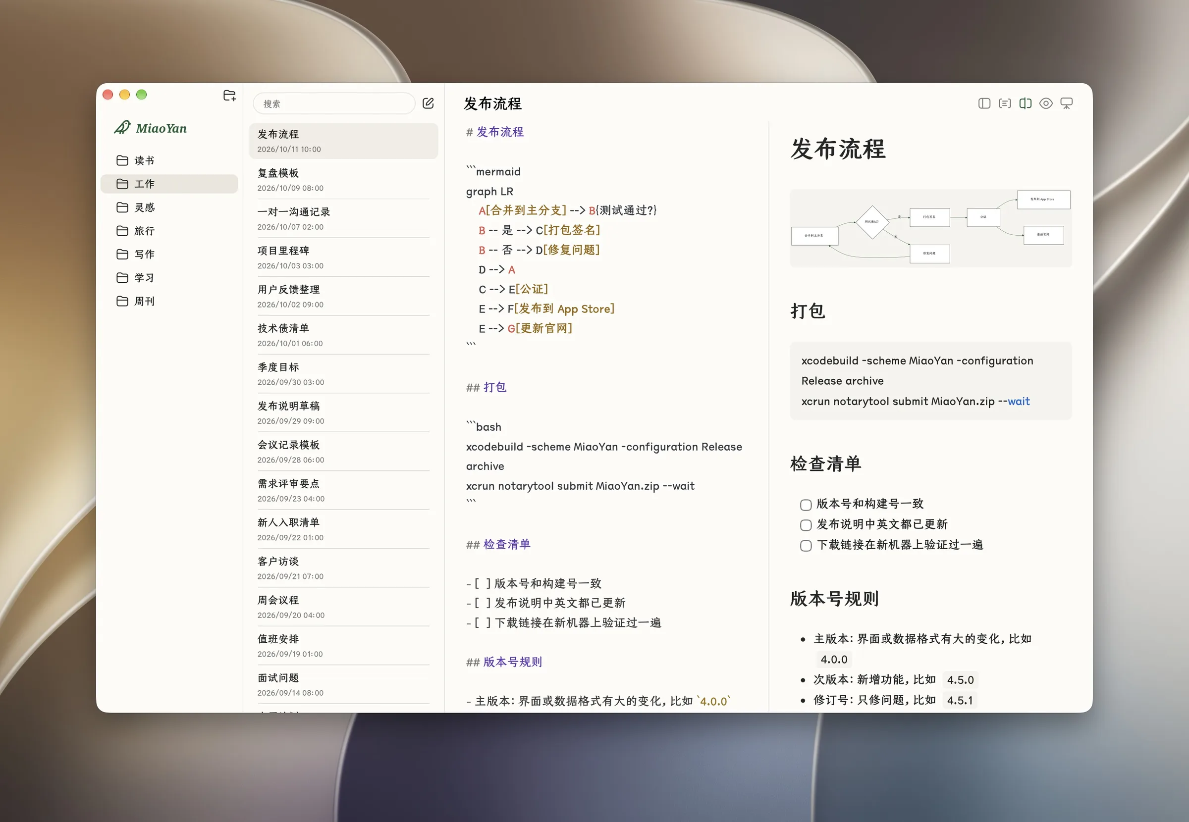Open the 发布说明草稿 note
1189x822 pixels.
point(344,413)
